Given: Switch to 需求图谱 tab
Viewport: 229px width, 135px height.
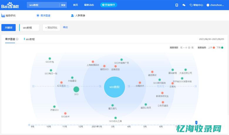Looking at the screenshot, I should coord(43,16).
